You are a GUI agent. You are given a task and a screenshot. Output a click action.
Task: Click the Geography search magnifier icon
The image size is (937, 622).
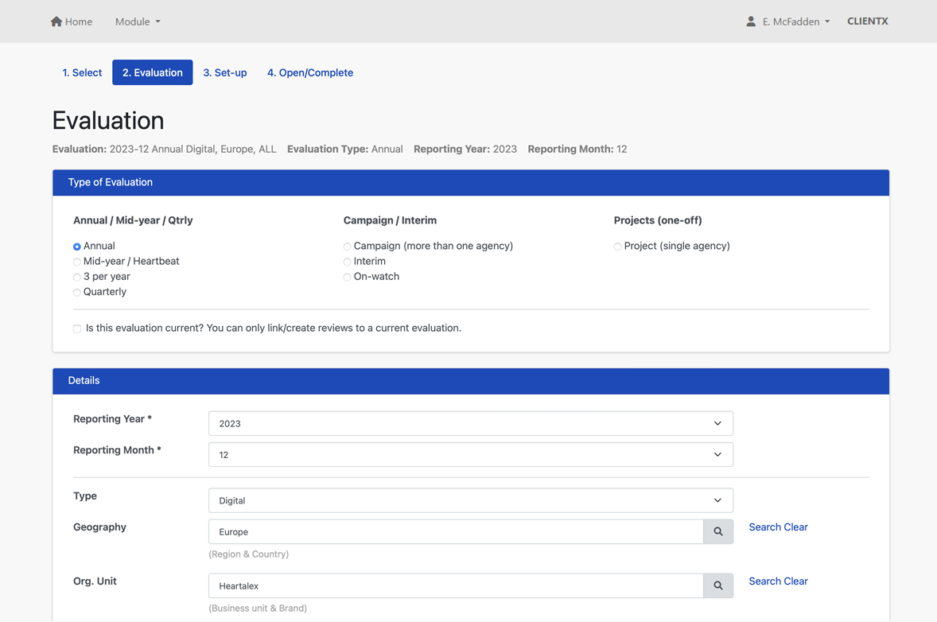tap(718, 532)
